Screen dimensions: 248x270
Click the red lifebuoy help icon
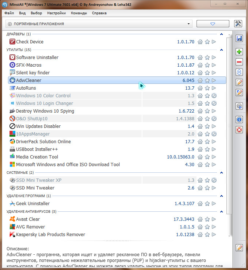click(x=239, y=130)
